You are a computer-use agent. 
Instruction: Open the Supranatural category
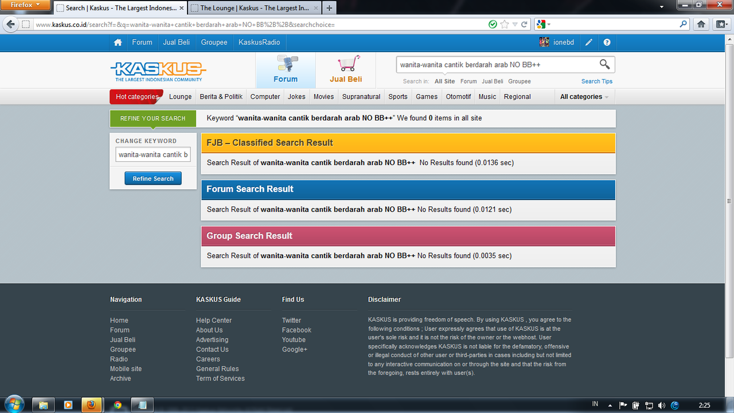361,97
